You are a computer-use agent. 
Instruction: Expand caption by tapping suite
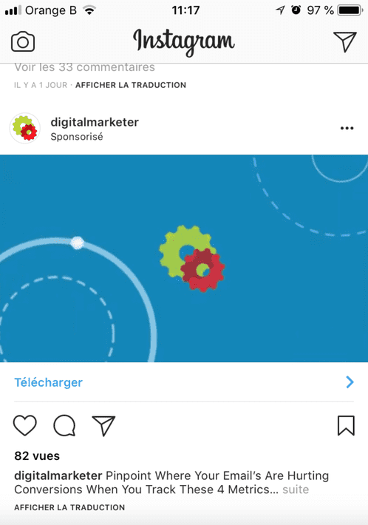(x=296, y=490)
